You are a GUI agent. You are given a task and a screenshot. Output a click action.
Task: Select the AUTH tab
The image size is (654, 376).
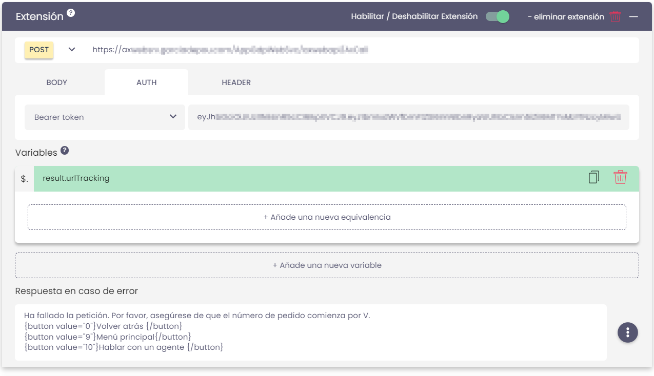pyautogui.click(x=146, y=82)
